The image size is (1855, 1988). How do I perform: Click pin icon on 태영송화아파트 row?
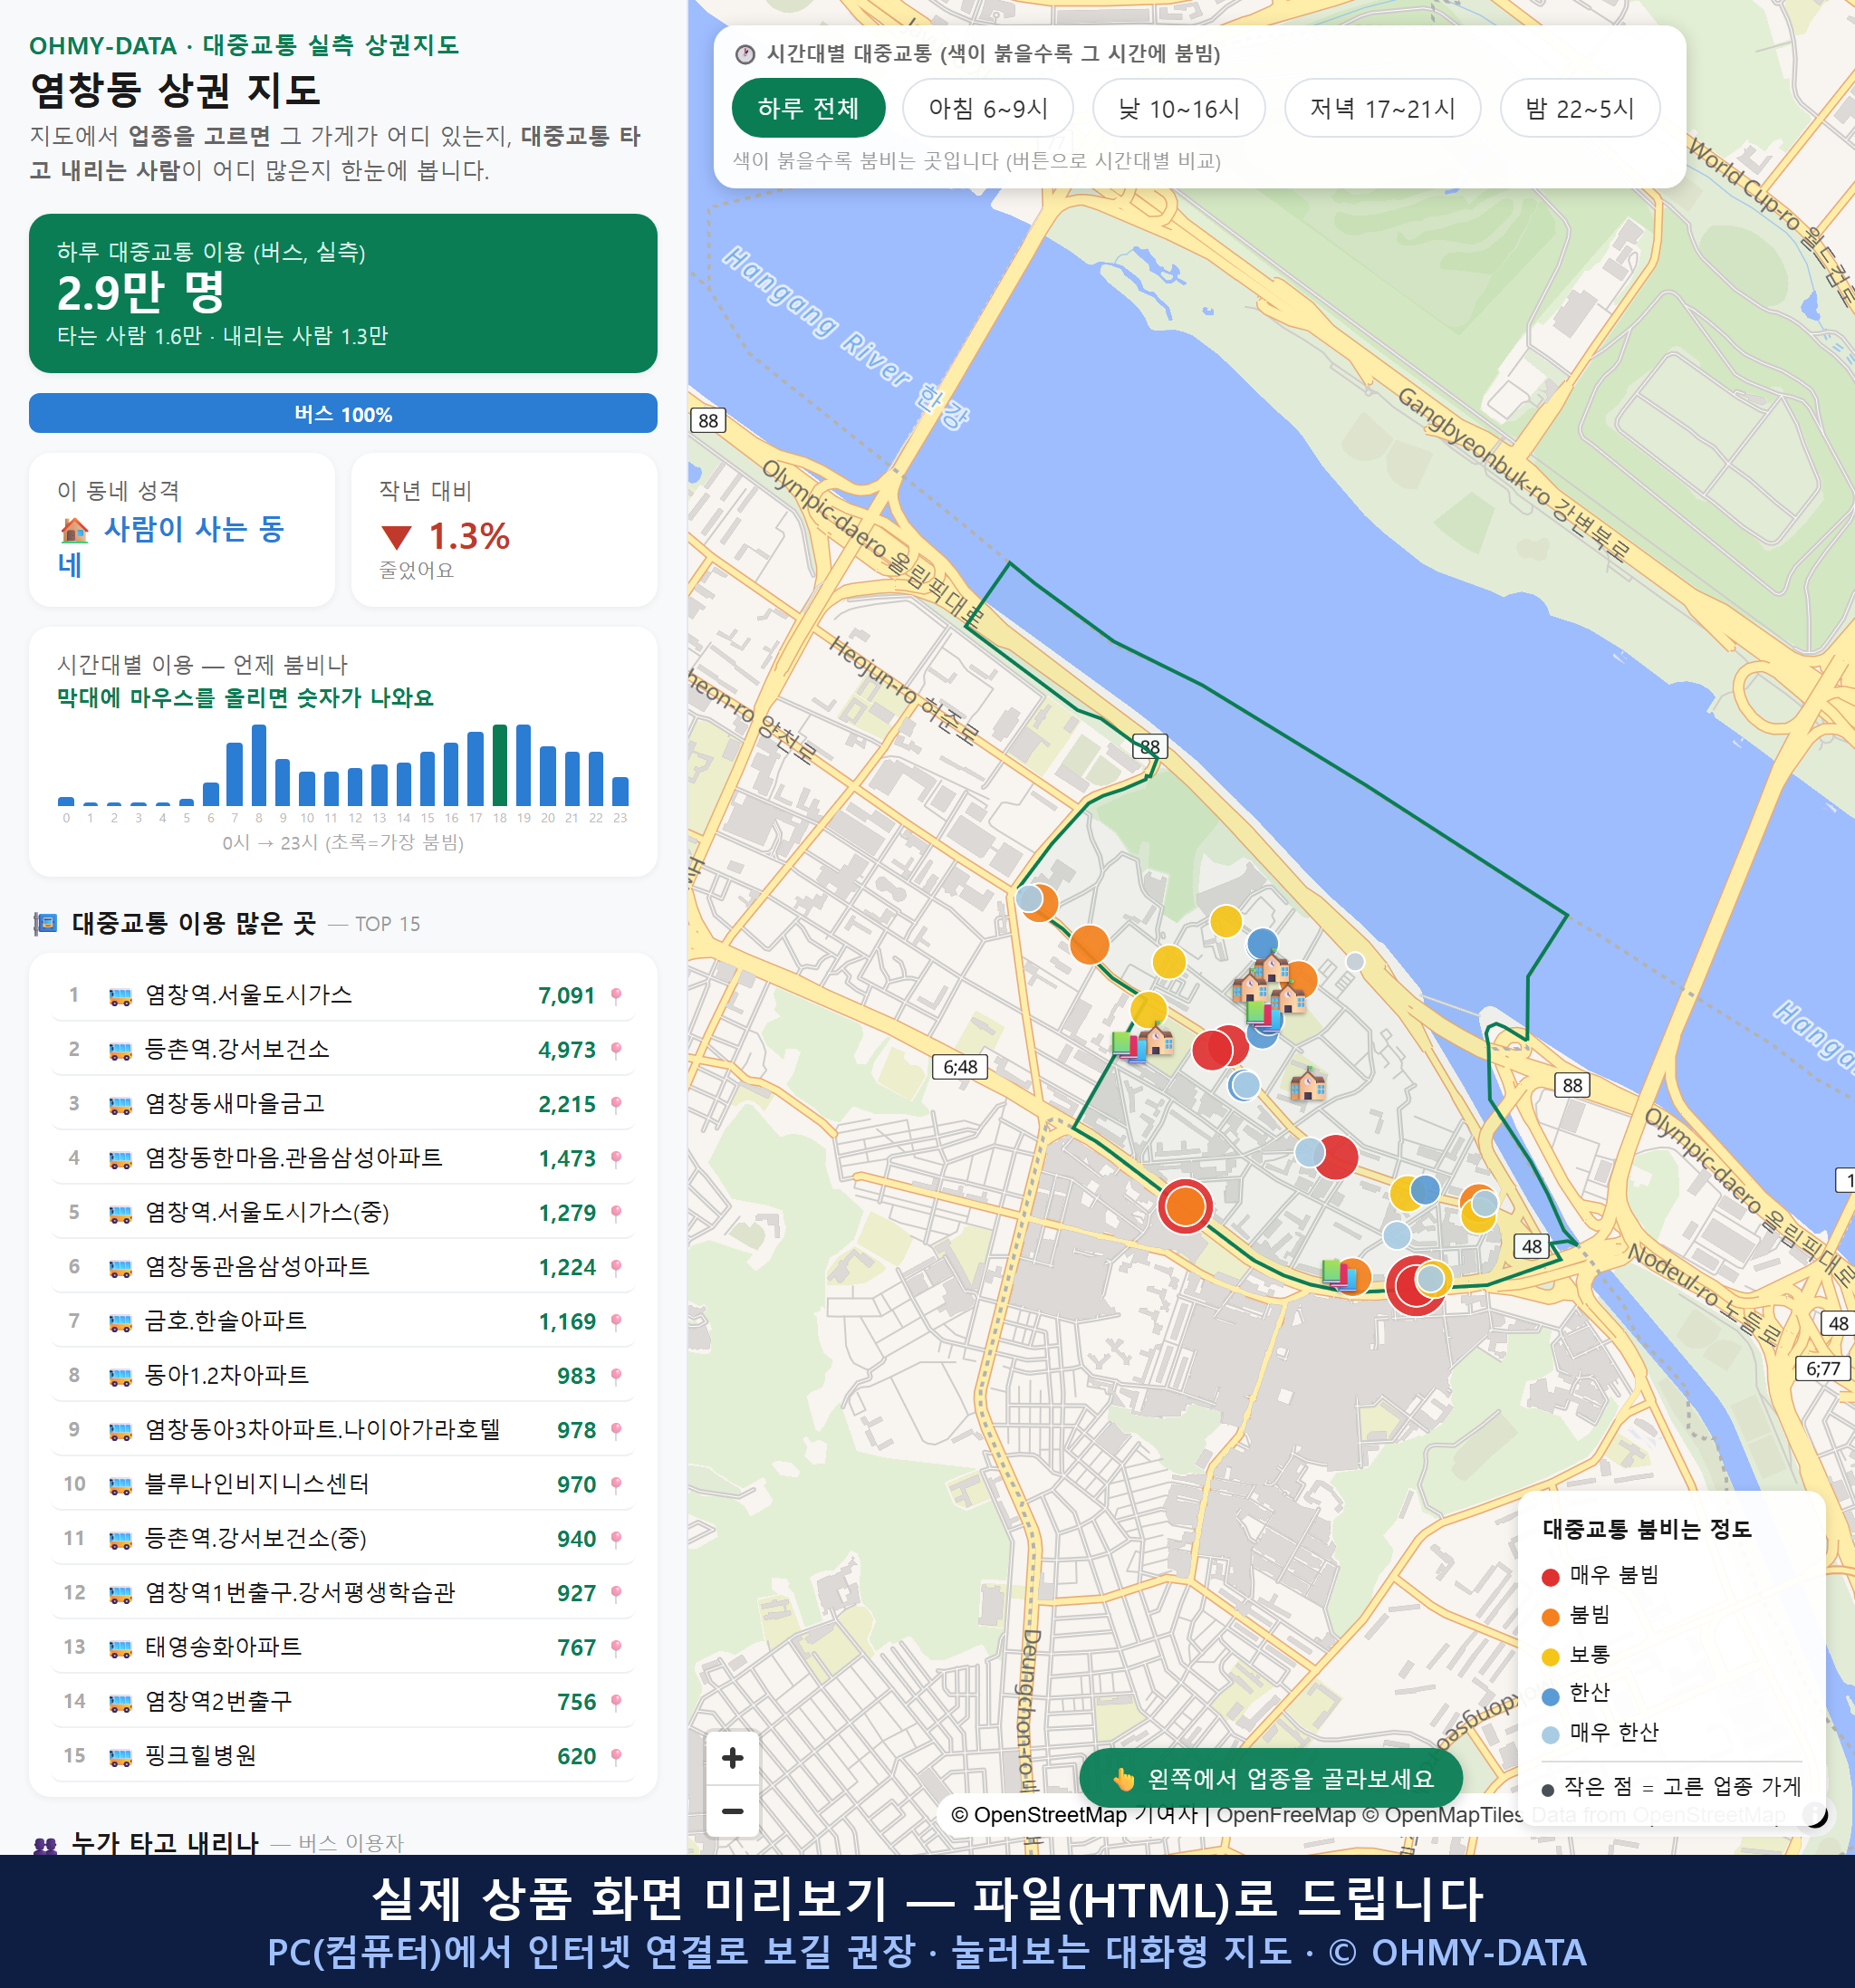tap(616, 1647)
